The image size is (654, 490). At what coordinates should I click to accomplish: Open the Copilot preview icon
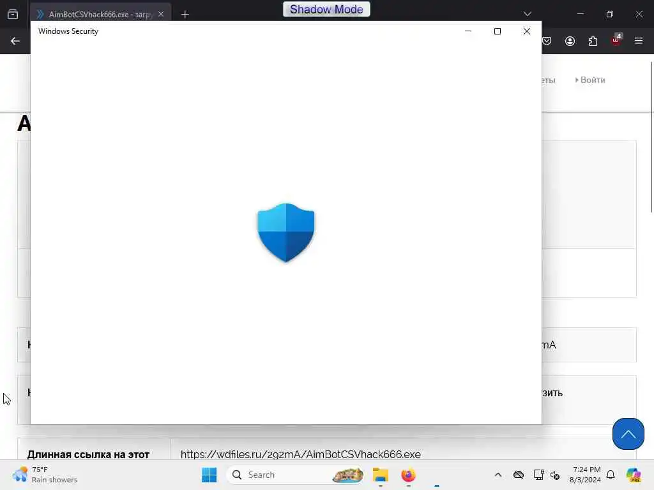pyautogui.click(x=634, y=475)
